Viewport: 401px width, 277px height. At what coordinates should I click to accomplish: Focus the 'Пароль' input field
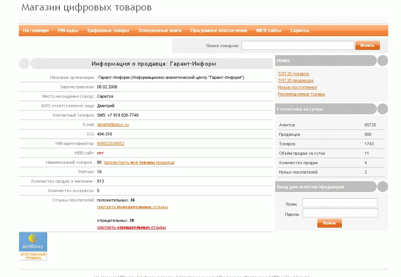click(x=340, y=213)
